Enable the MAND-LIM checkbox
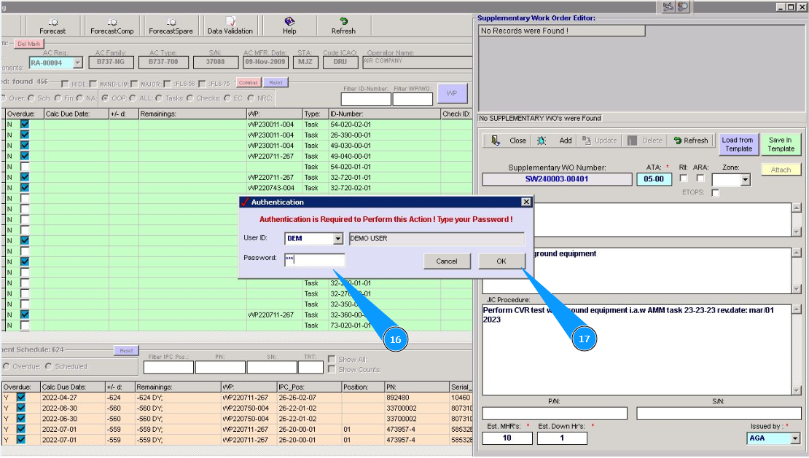This screenshot has width=809, height=458. [x=93, y=84]
